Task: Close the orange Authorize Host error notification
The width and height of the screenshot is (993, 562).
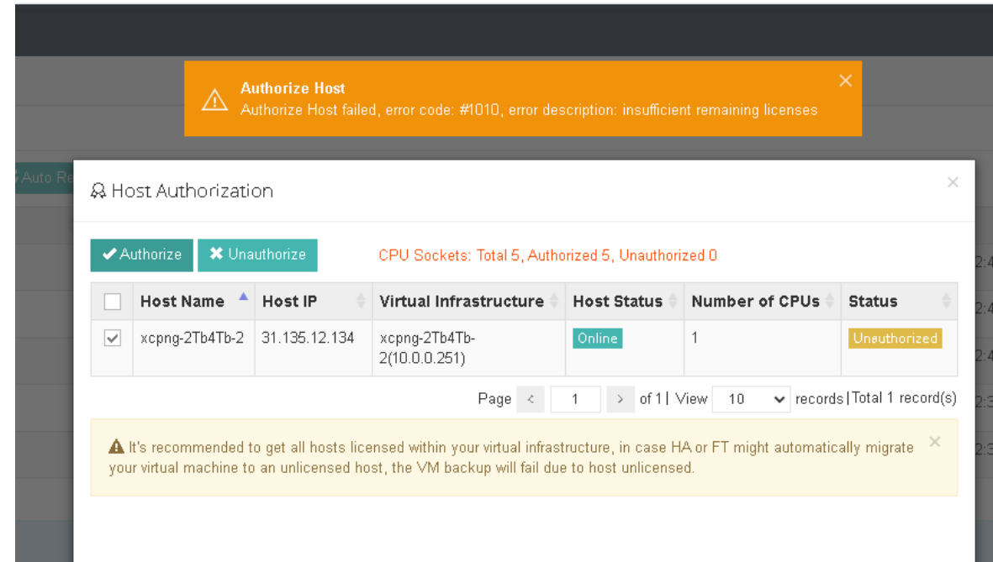Action: coord(845,81)
